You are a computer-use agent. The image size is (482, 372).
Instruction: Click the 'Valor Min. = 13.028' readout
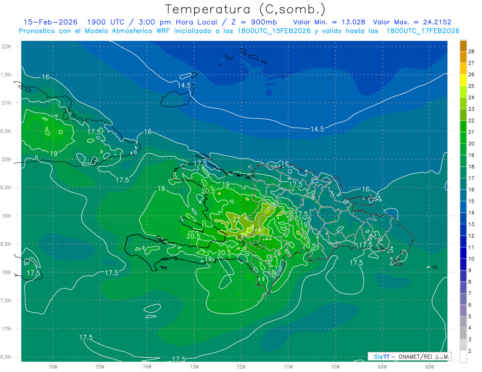pos(329,22)
